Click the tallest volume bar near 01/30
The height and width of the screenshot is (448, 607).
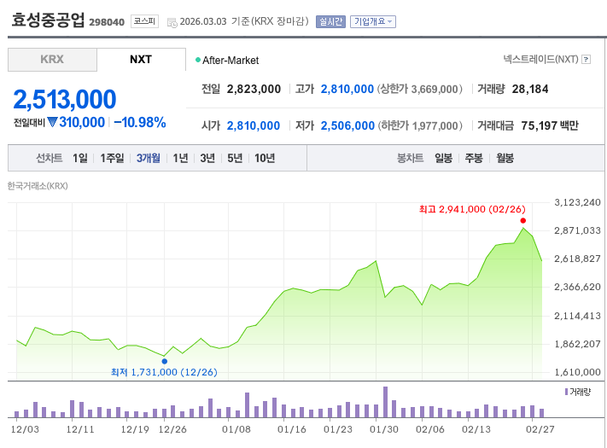[385, 402]
